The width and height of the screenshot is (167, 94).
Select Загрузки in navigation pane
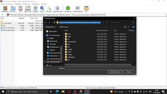click(x=52, y=44)
